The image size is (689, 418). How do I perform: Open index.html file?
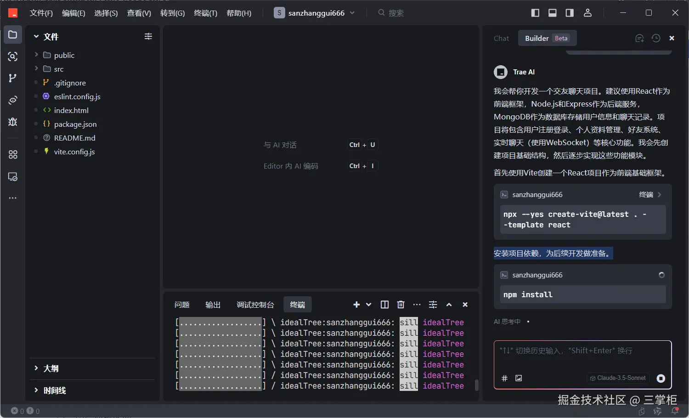[x=71, y=110]
